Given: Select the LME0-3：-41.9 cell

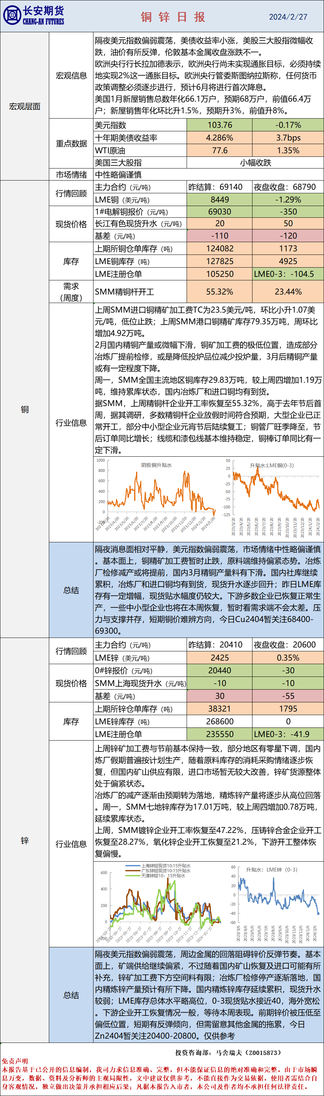Looking at the screenshot, I should [x=288, y=734].
